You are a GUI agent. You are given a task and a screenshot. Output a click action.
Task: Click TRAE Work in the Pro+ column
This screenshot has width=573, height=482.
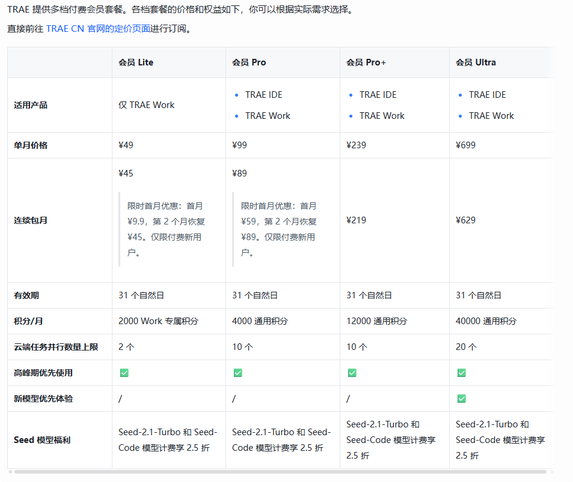click(x=382, y=116)
